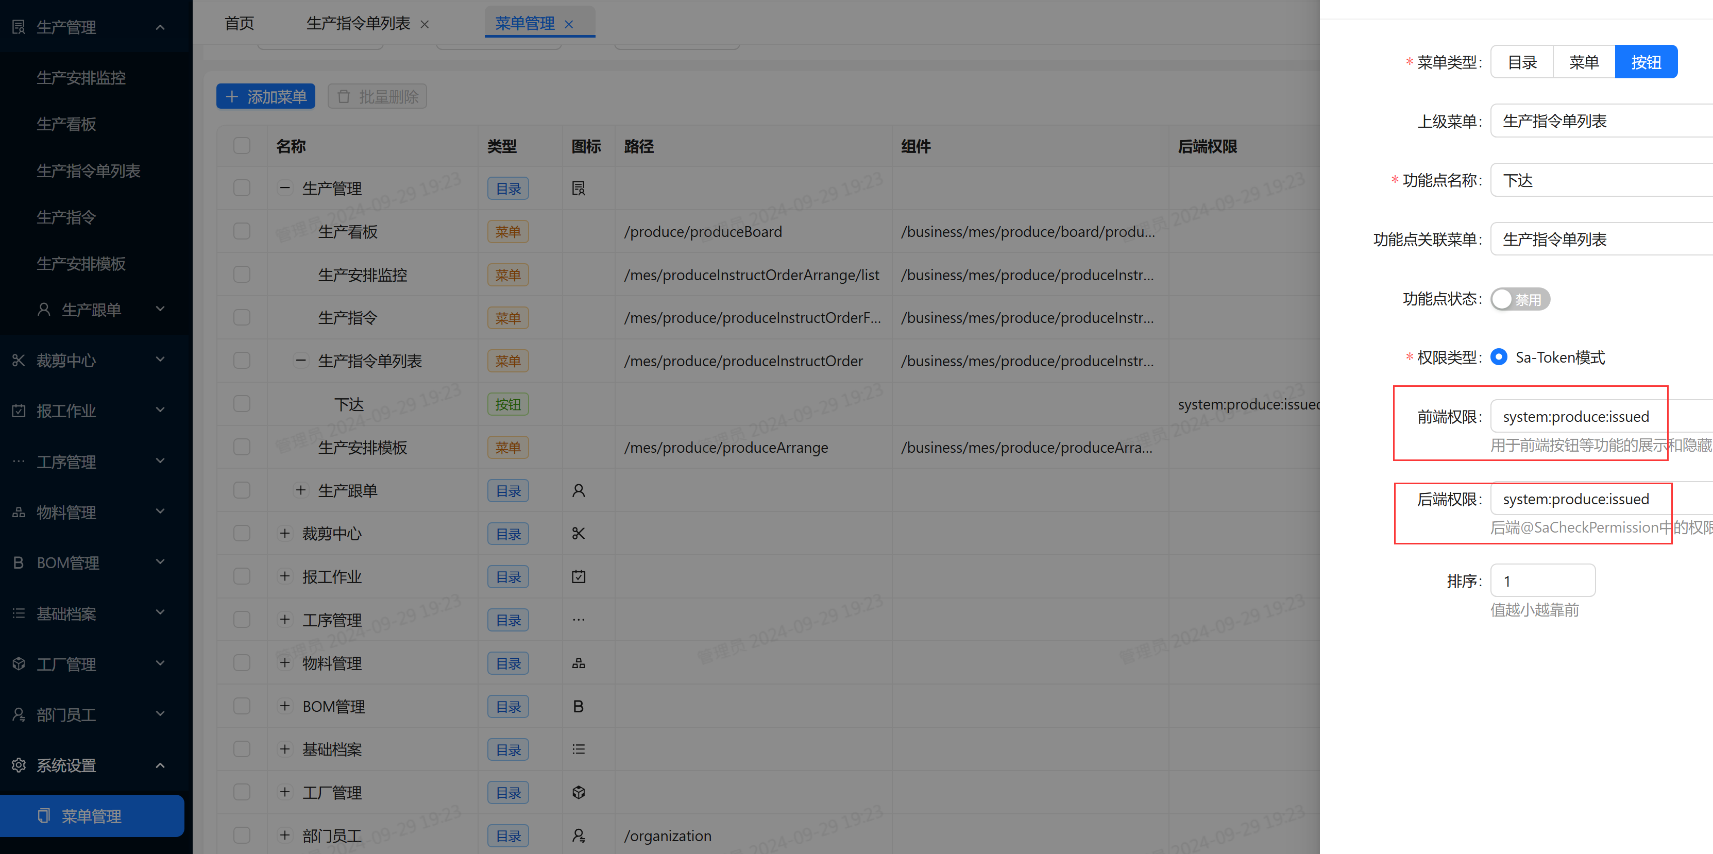Click the 添加菜单 button
The image size is (1713, 854).
(x=265, y=96)
